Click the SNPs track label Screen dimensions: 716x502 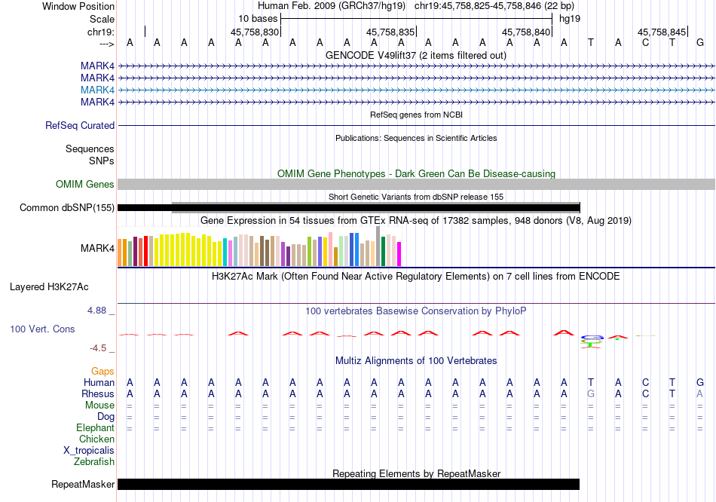coord(102,161)
